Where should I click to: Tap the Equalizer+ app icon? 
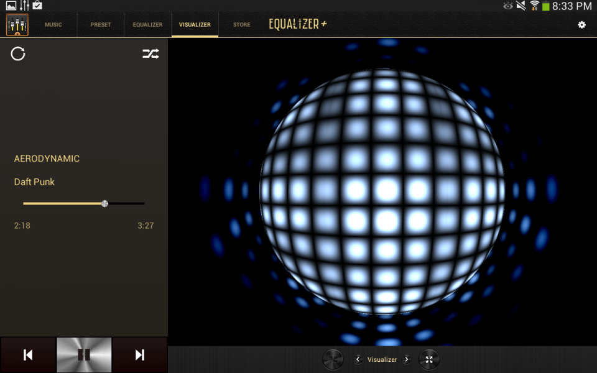click(x=17, y=25)
